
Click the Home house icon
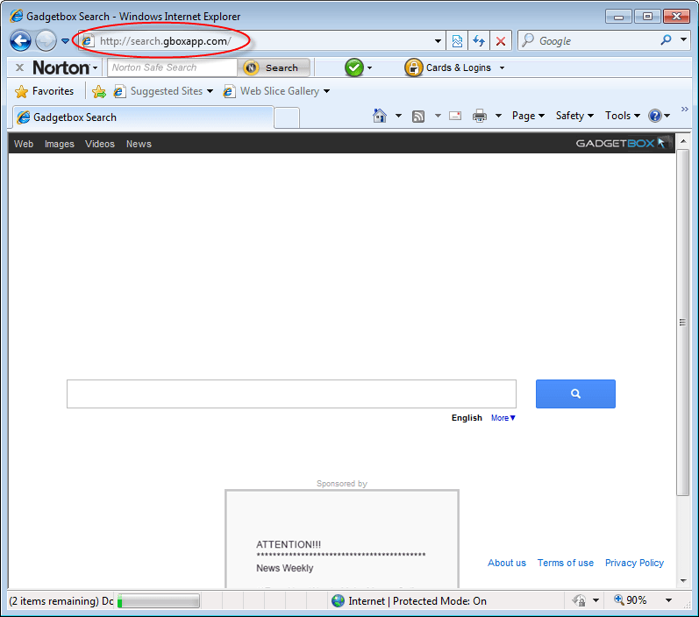click(380, 116)
